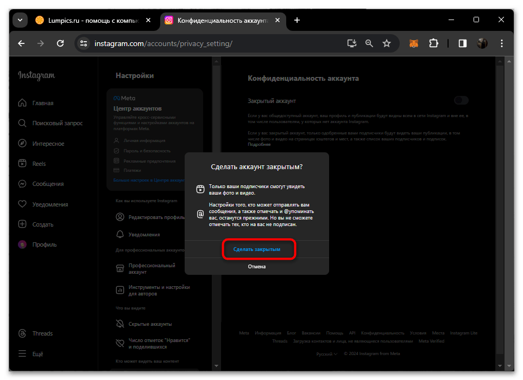Close the Instagram privacy tab
Viewport: 523px width, 380px height.
point(278,20)
